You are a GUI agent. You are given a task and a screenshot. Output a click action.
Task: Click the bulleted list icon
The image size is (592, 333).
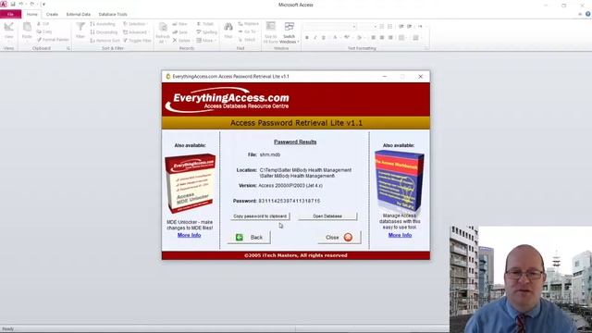pyautogui.click(x=382, y=27)
